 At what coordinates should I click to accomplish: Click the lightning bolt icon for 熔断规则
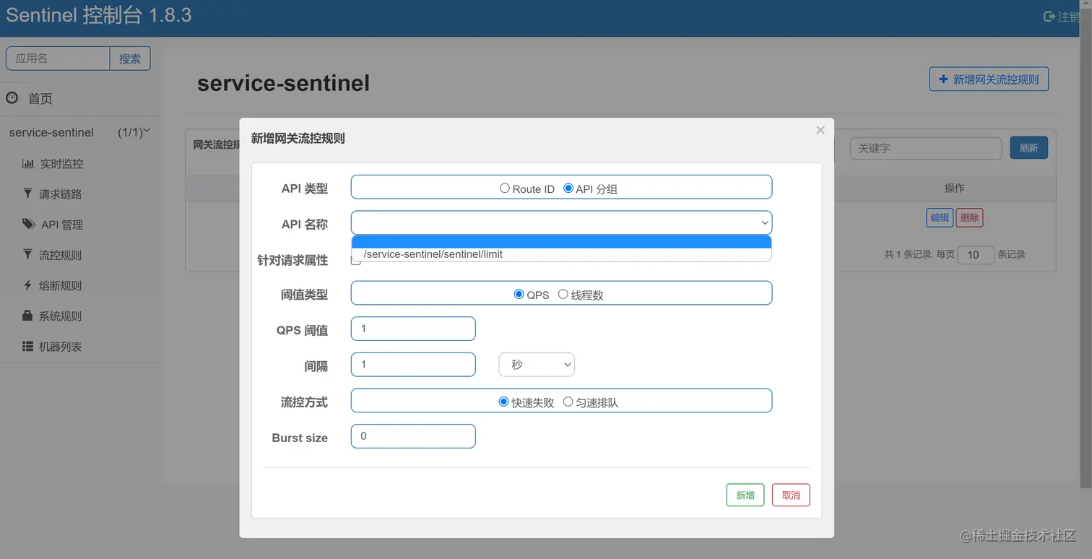click(27, 285)
